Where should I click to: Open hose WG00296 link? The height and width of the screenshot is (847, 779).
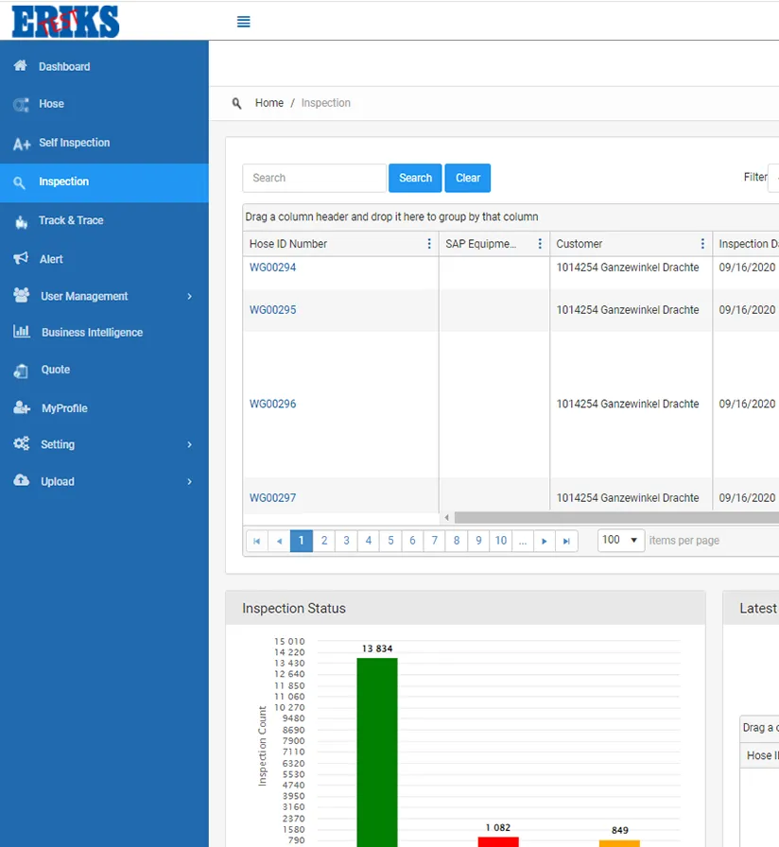point(272,404)
